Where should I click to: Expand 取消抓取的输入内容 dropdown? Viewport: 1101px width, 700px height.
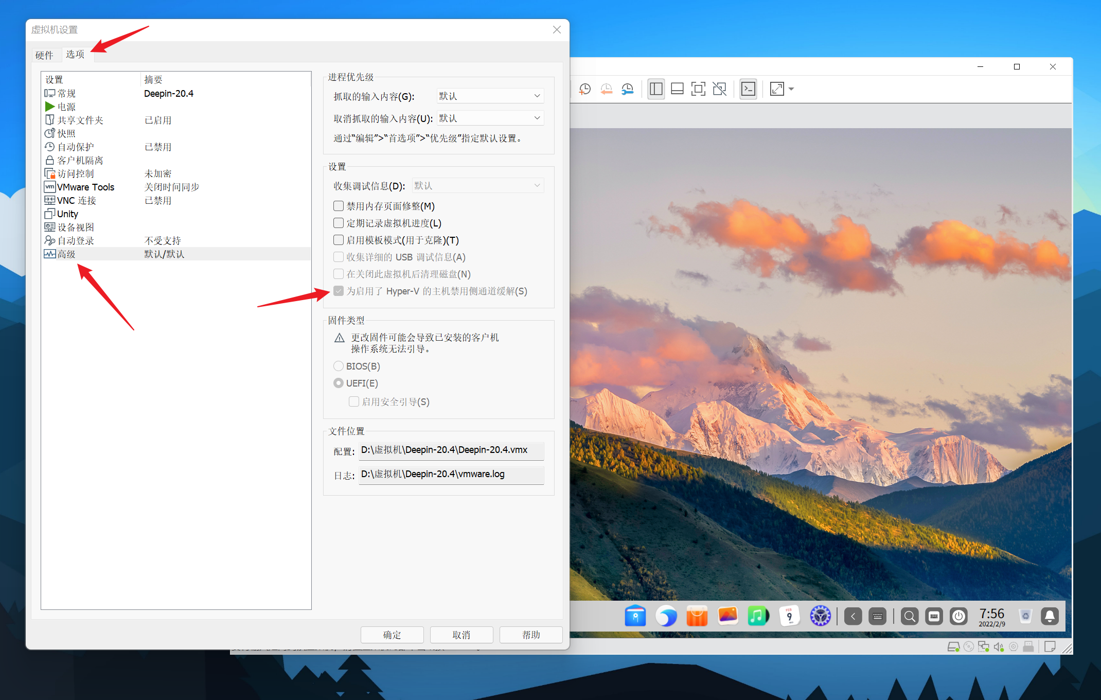coord(490,118)
